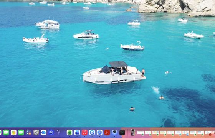Click the gray circular icon beside Calculator

pos(36,133)
